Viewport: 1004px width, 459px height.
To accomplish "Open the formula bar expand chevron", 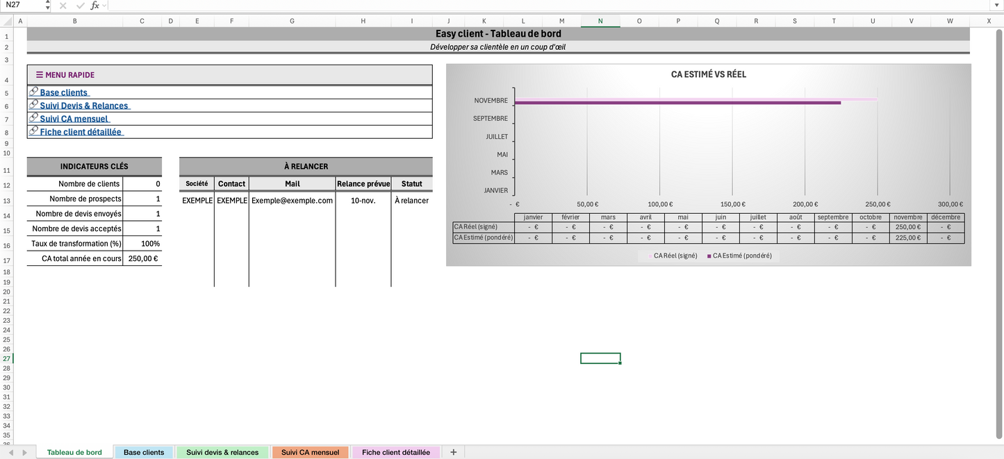I will [x=104, y=6].
